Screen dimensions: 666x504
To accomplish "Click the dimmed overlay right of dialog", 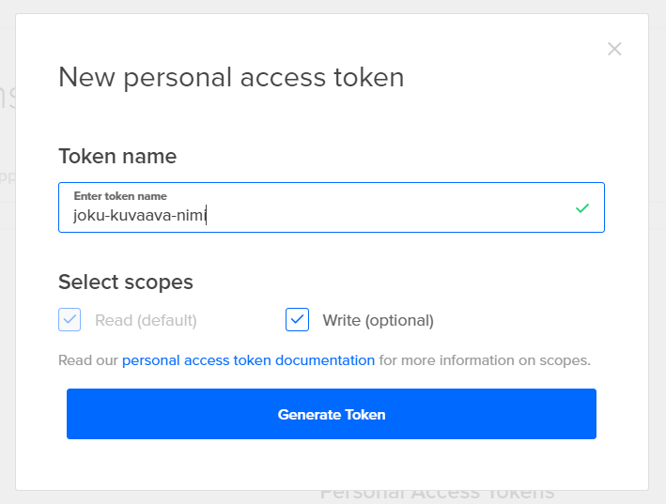I will click(658, 282).
